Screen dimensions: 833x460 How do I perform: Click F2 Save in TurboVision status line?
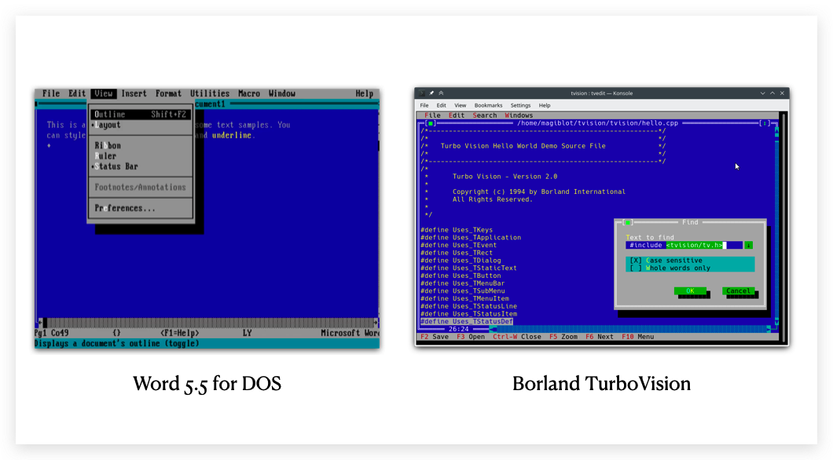pyautogui.click(x=434, y=337)
